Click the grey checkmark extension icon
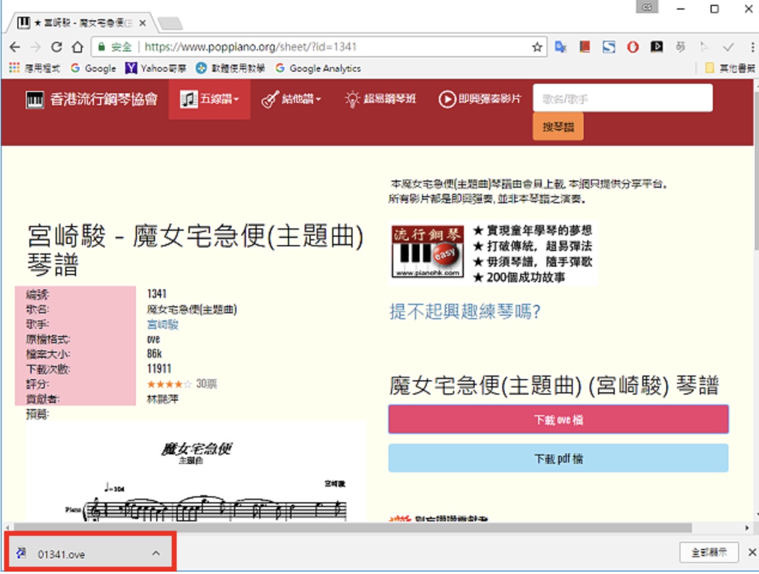The width and height of the screenshot is (759, 574). (x=728, y=47)
